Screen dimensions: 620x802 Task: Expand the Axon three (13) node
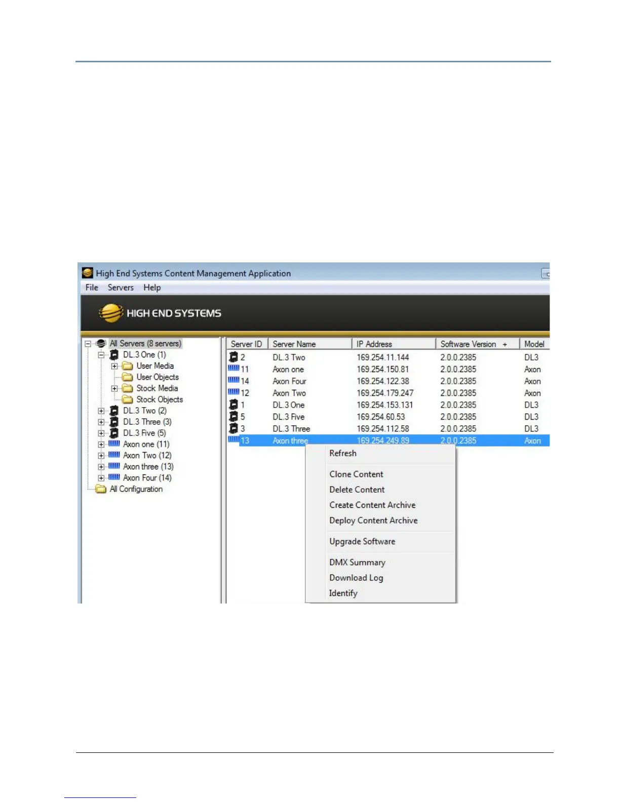[101, 467]
